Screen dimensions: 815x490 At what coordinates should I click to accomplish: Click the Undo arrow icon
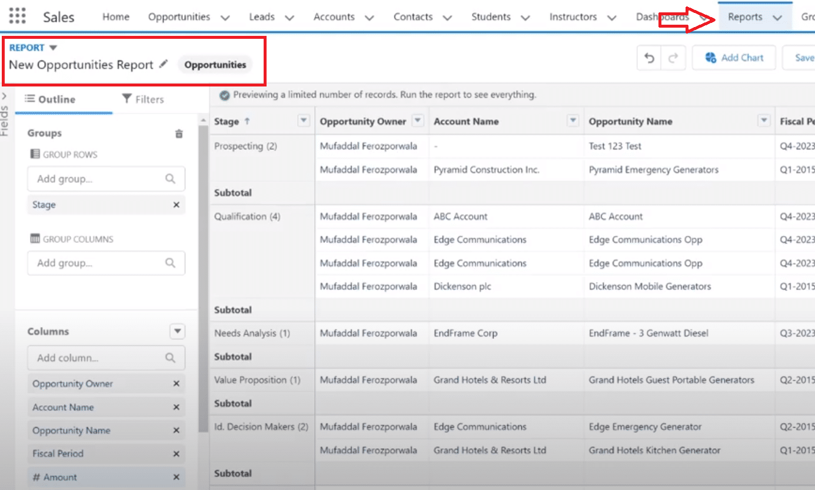point(649,58)
